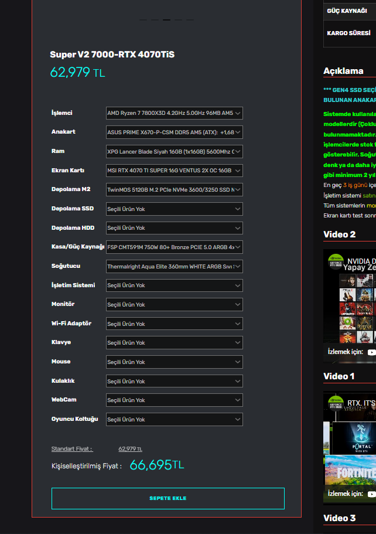The width and height of the screenshot is (376, 534).
Task: Expand the Oyuncu Koltuğu dropdown
Action: point(174,420)
